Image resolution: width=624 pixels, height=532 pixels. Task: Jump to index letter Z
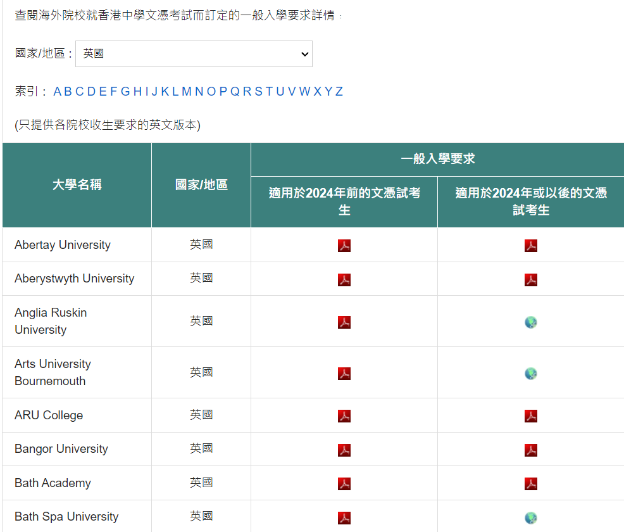tap(339, 92)
